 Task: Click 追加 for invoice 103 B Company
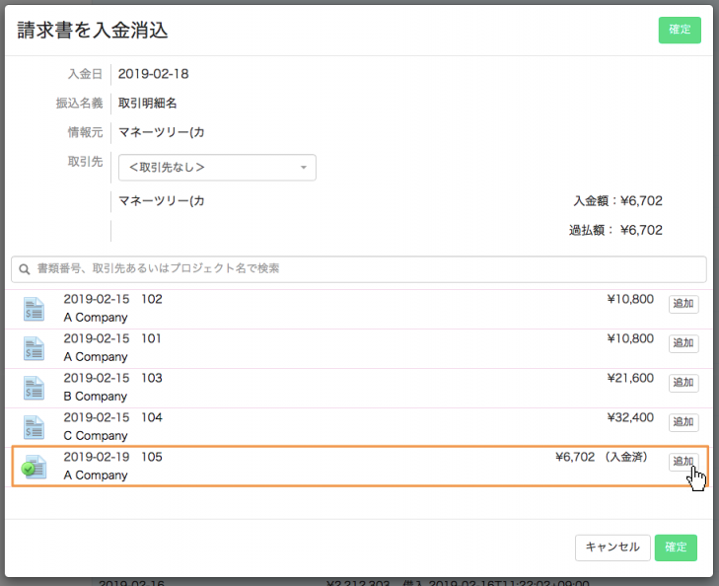(683, 383)
